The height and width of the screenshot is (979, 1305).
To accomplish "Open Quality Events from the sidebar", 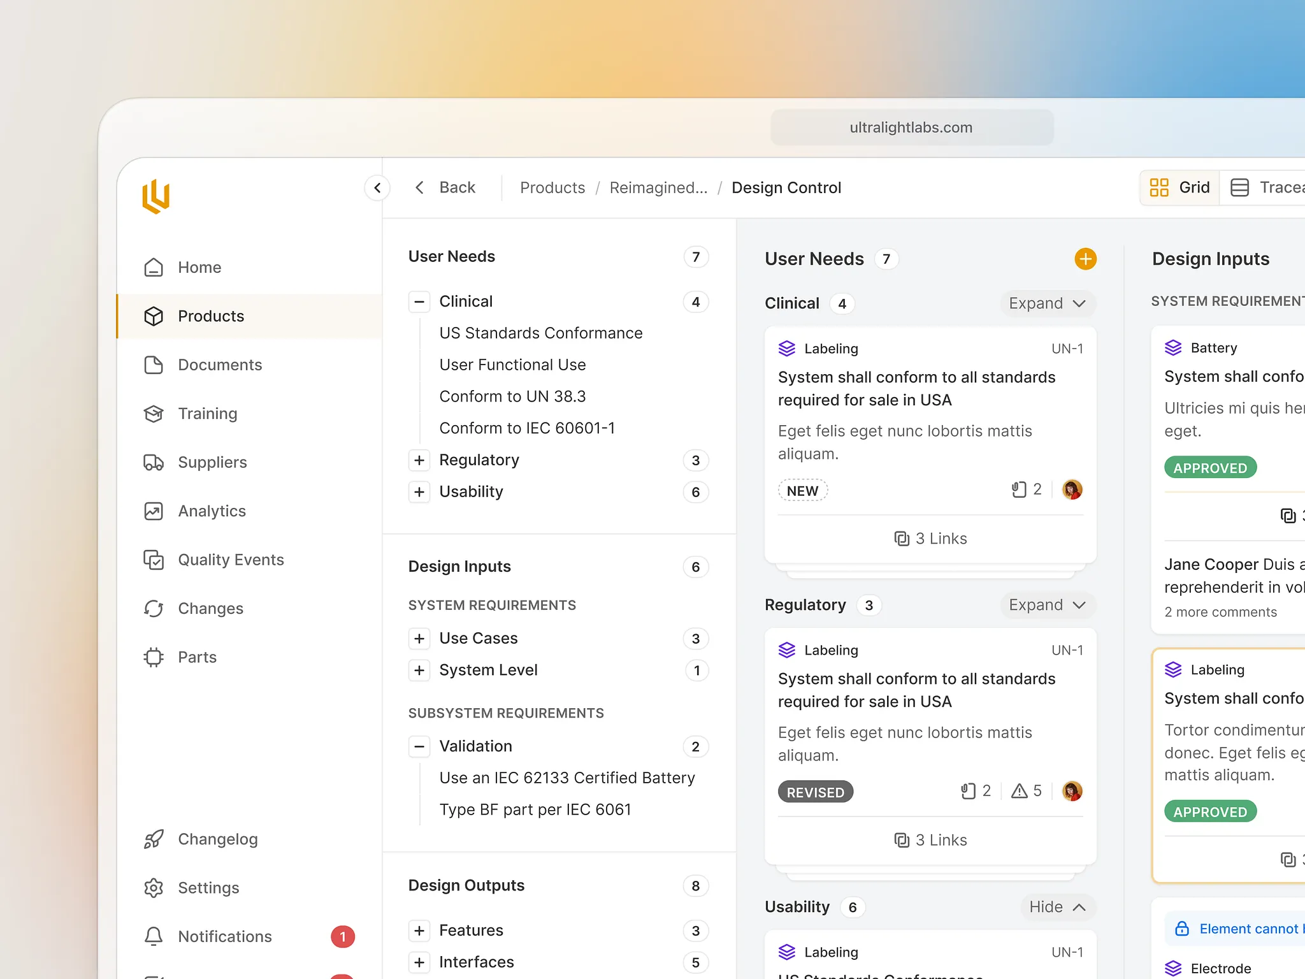I will 231,560.
